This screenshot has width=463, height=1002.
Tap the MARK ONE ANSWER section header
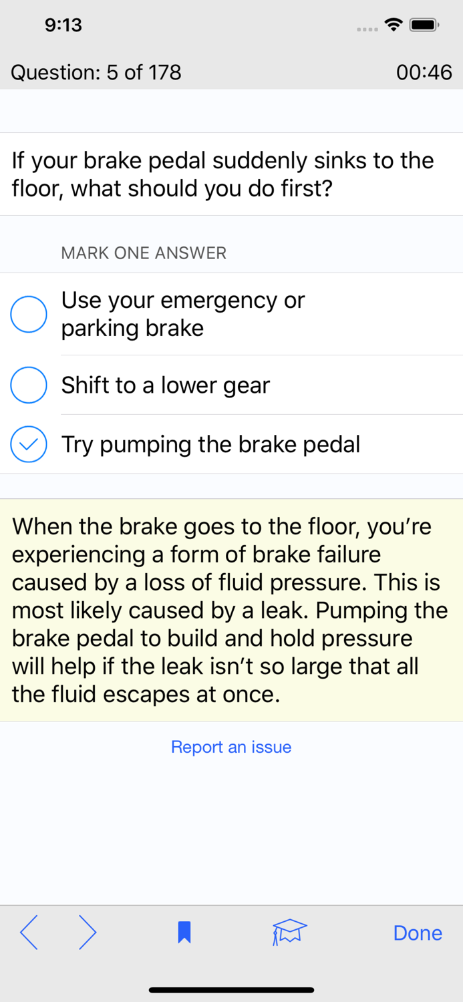143,253
